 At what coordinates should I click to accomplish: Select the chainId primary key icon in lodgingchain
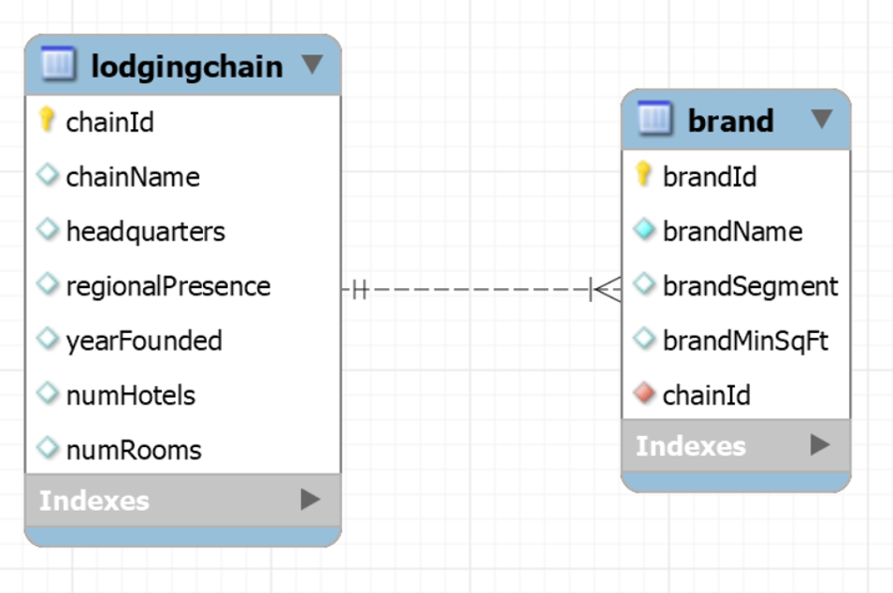point(47,121)
